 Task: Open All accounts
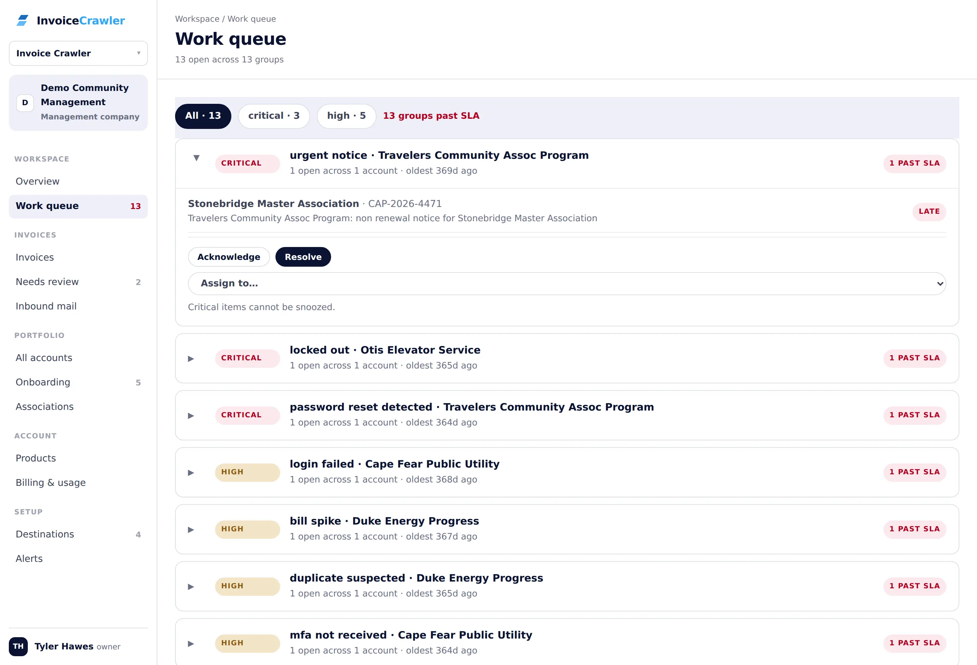point(78,358)
